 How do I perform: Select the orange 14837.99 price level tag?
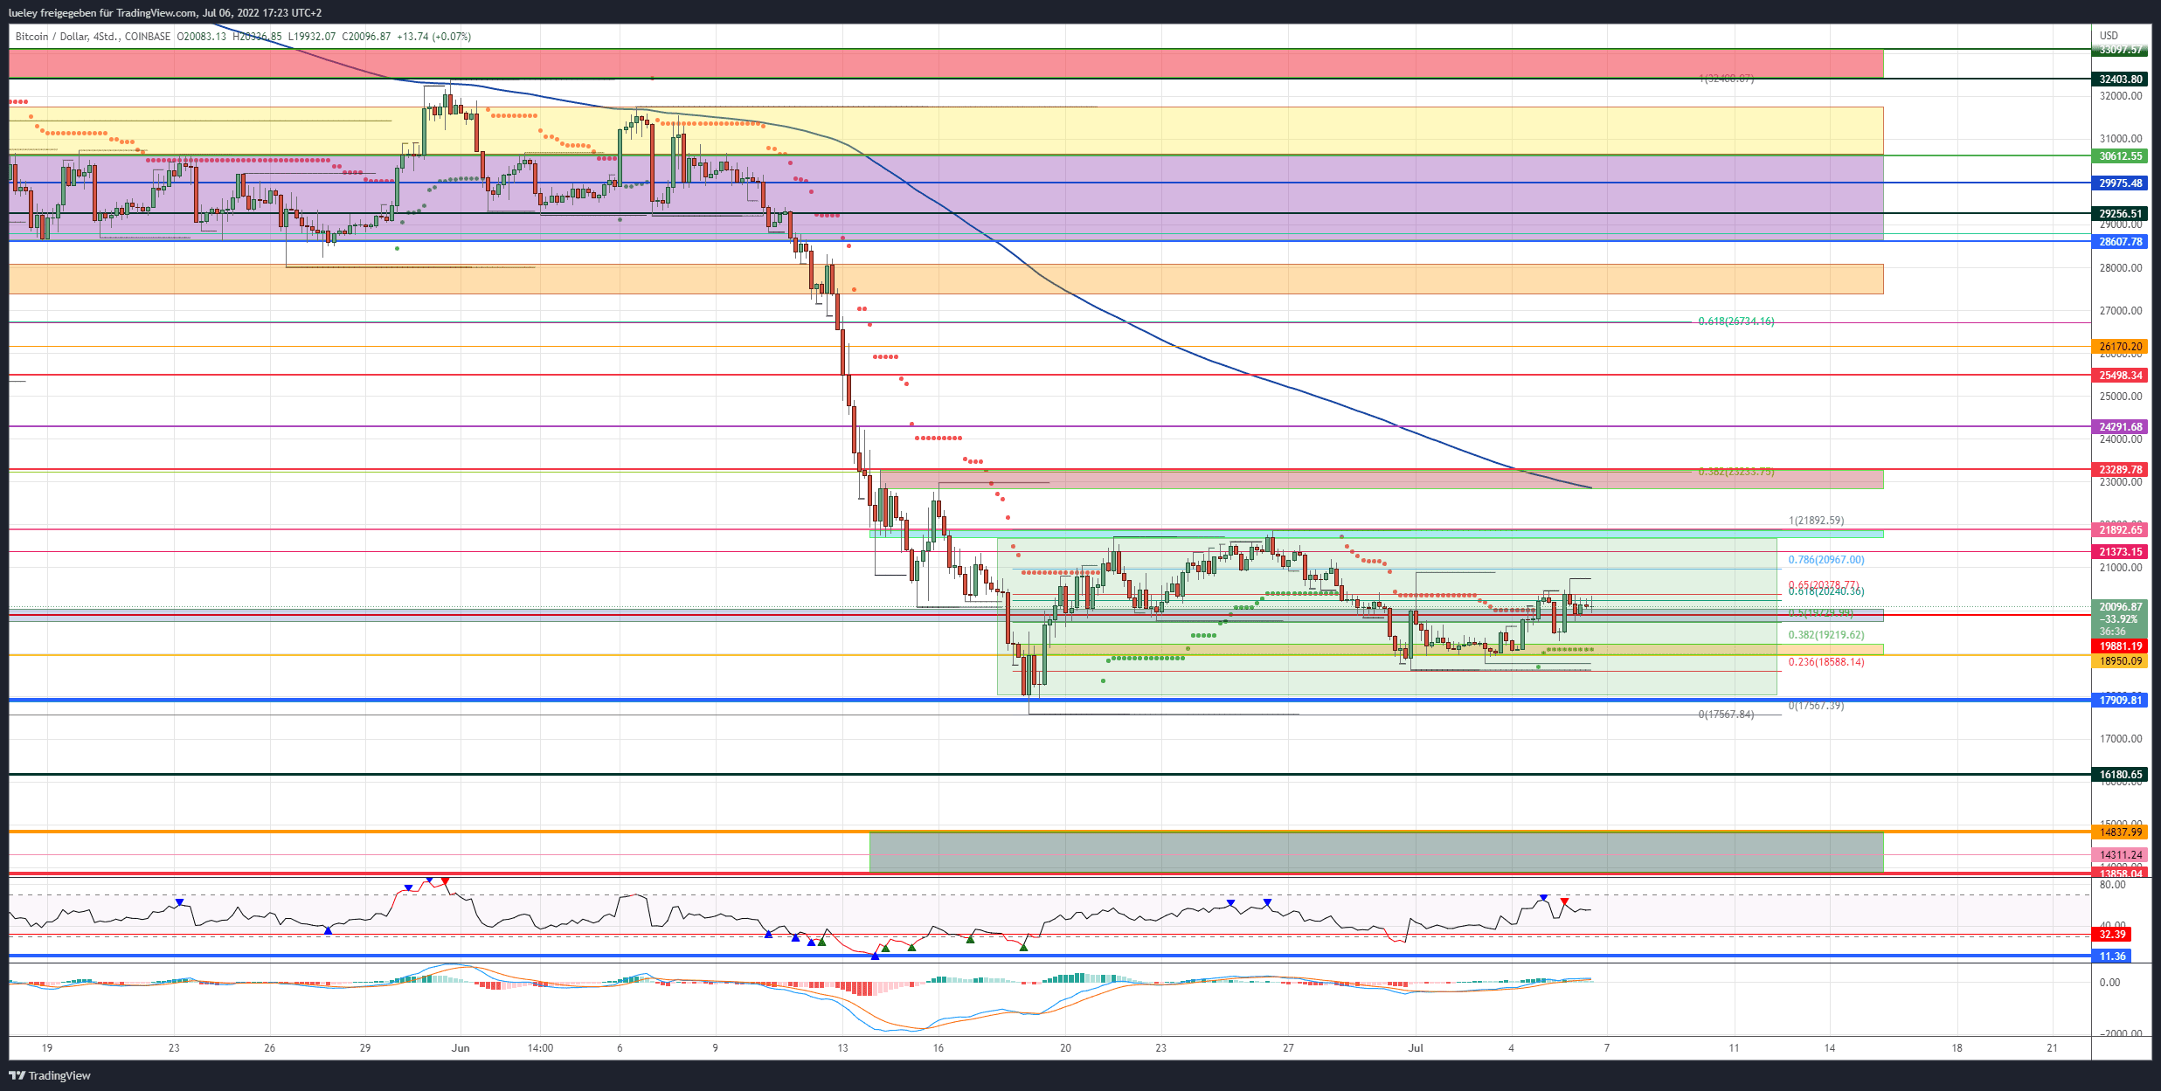pos(2120,832)
